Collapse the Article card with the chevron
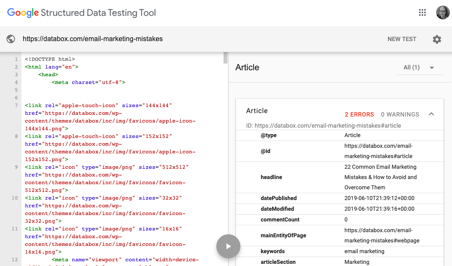 point(431,114)
